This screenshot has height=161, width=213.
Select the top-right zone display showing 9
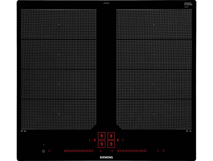coord(111,136)
